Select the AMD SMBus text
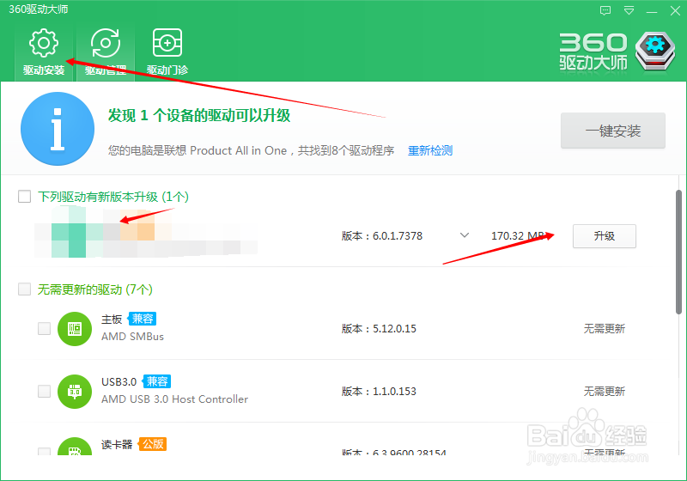 tap(133, 337)
